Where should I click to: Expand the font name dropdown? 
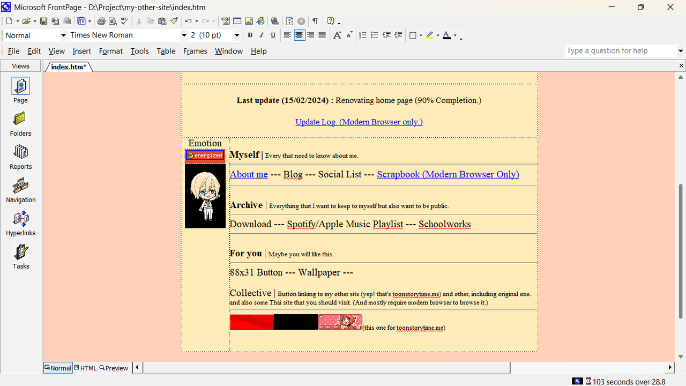[x=184, y=35]
